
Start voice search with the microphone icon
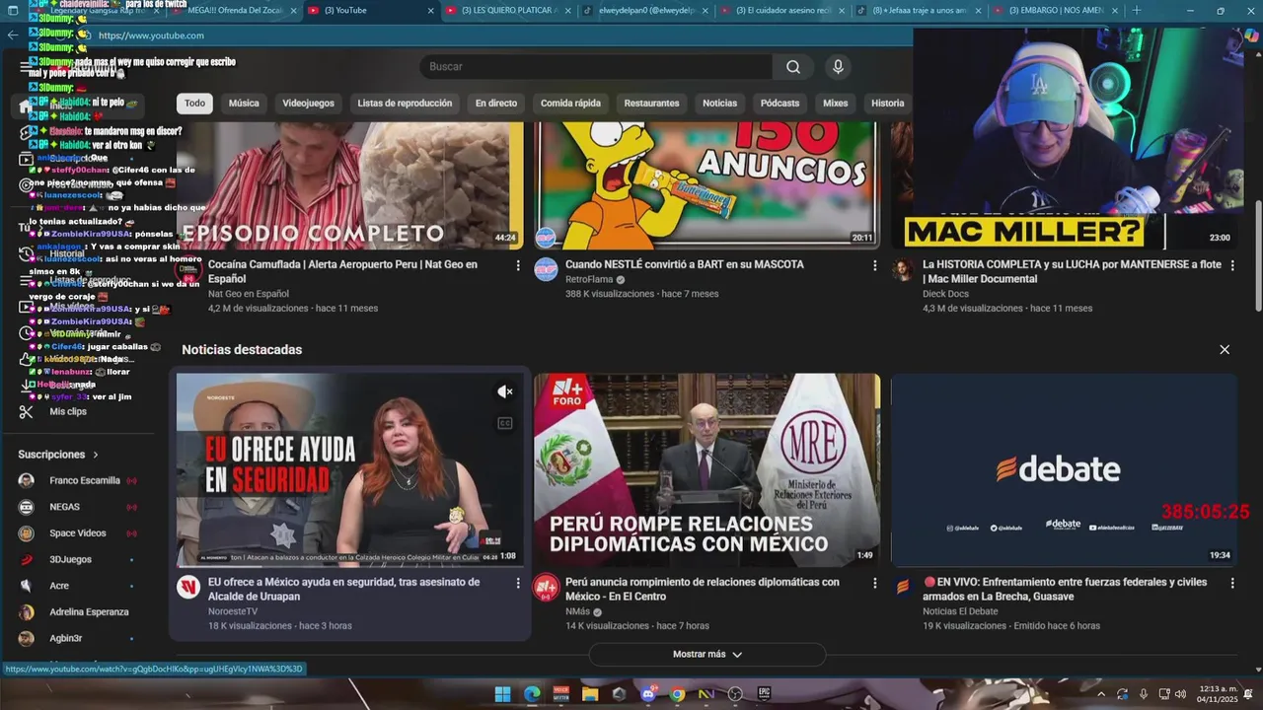838,67
